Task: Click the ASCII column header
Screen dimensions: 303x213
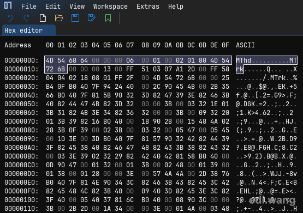Action: (245, 45)
